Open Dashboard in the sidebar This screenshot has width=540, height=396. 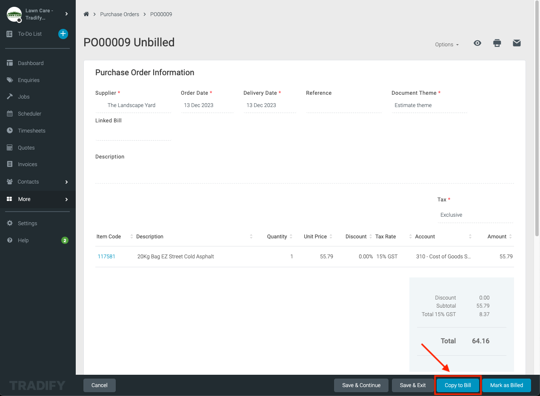coord(31,63)
